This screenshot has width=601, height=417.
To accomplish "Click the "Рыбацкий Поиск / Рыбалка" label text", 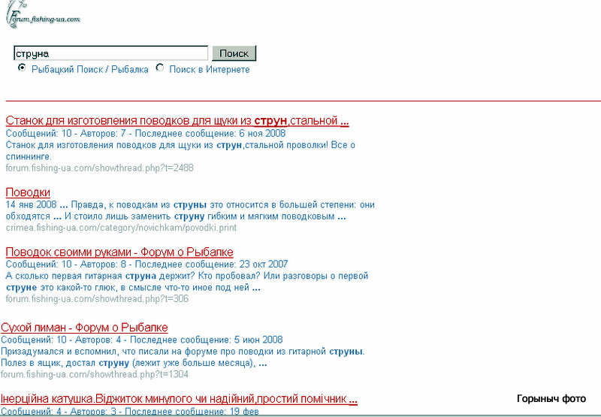I will coord(89,69).
